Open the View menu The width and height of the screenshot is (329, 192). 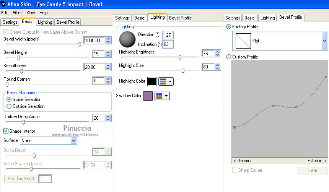[31, 13]
